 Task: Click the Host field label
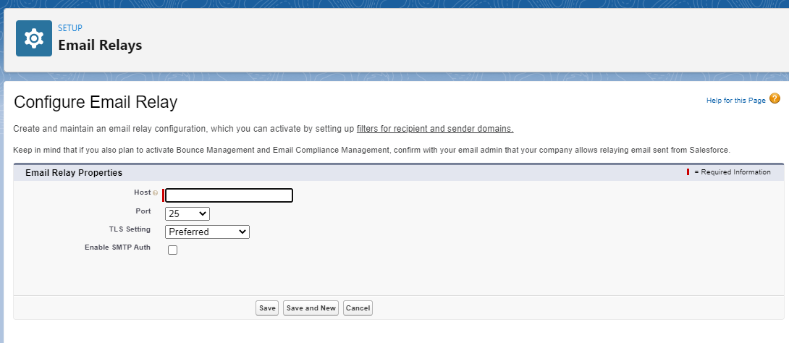pyautogui.click(x=142, y=192)
